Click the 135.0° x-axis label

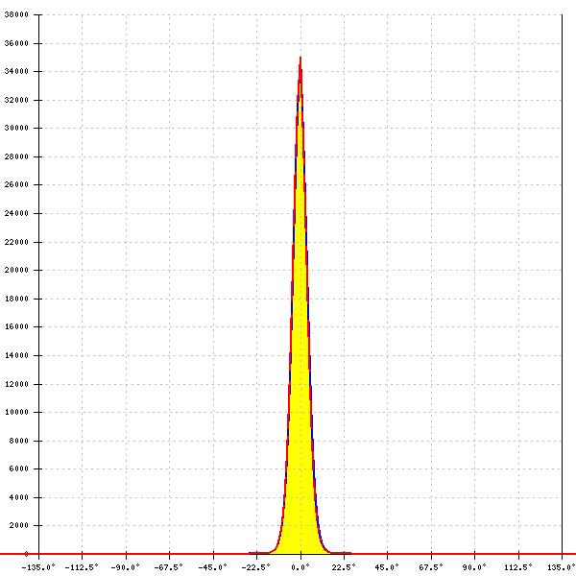click(562, 567)
